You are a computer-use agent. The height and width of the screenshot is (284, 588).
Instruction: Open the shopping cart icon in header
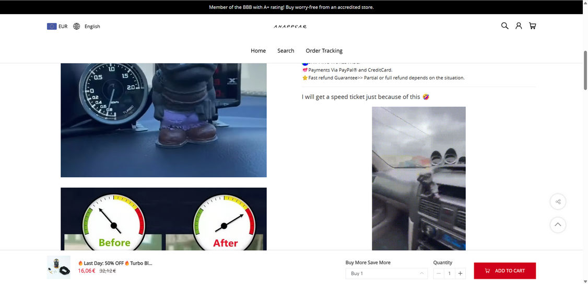point(533,26)
